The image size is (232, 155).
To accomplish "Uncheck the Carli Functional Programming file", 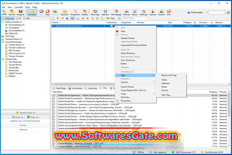I will pyautogui.click(x=53, y=122).
